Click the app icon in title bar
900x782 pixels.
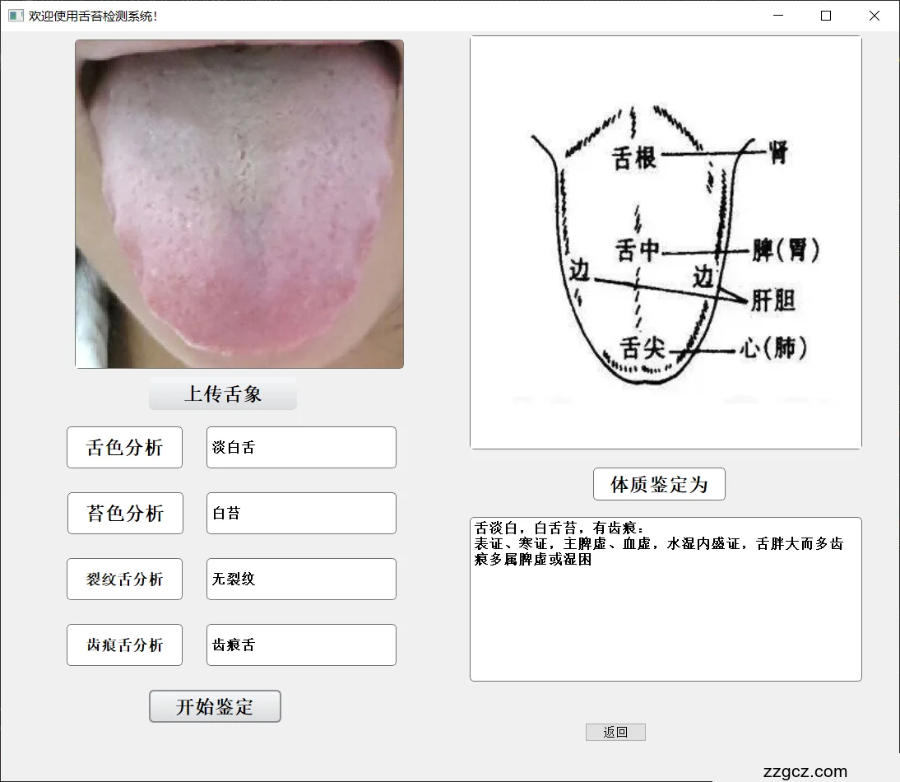[x=16, y=16]
